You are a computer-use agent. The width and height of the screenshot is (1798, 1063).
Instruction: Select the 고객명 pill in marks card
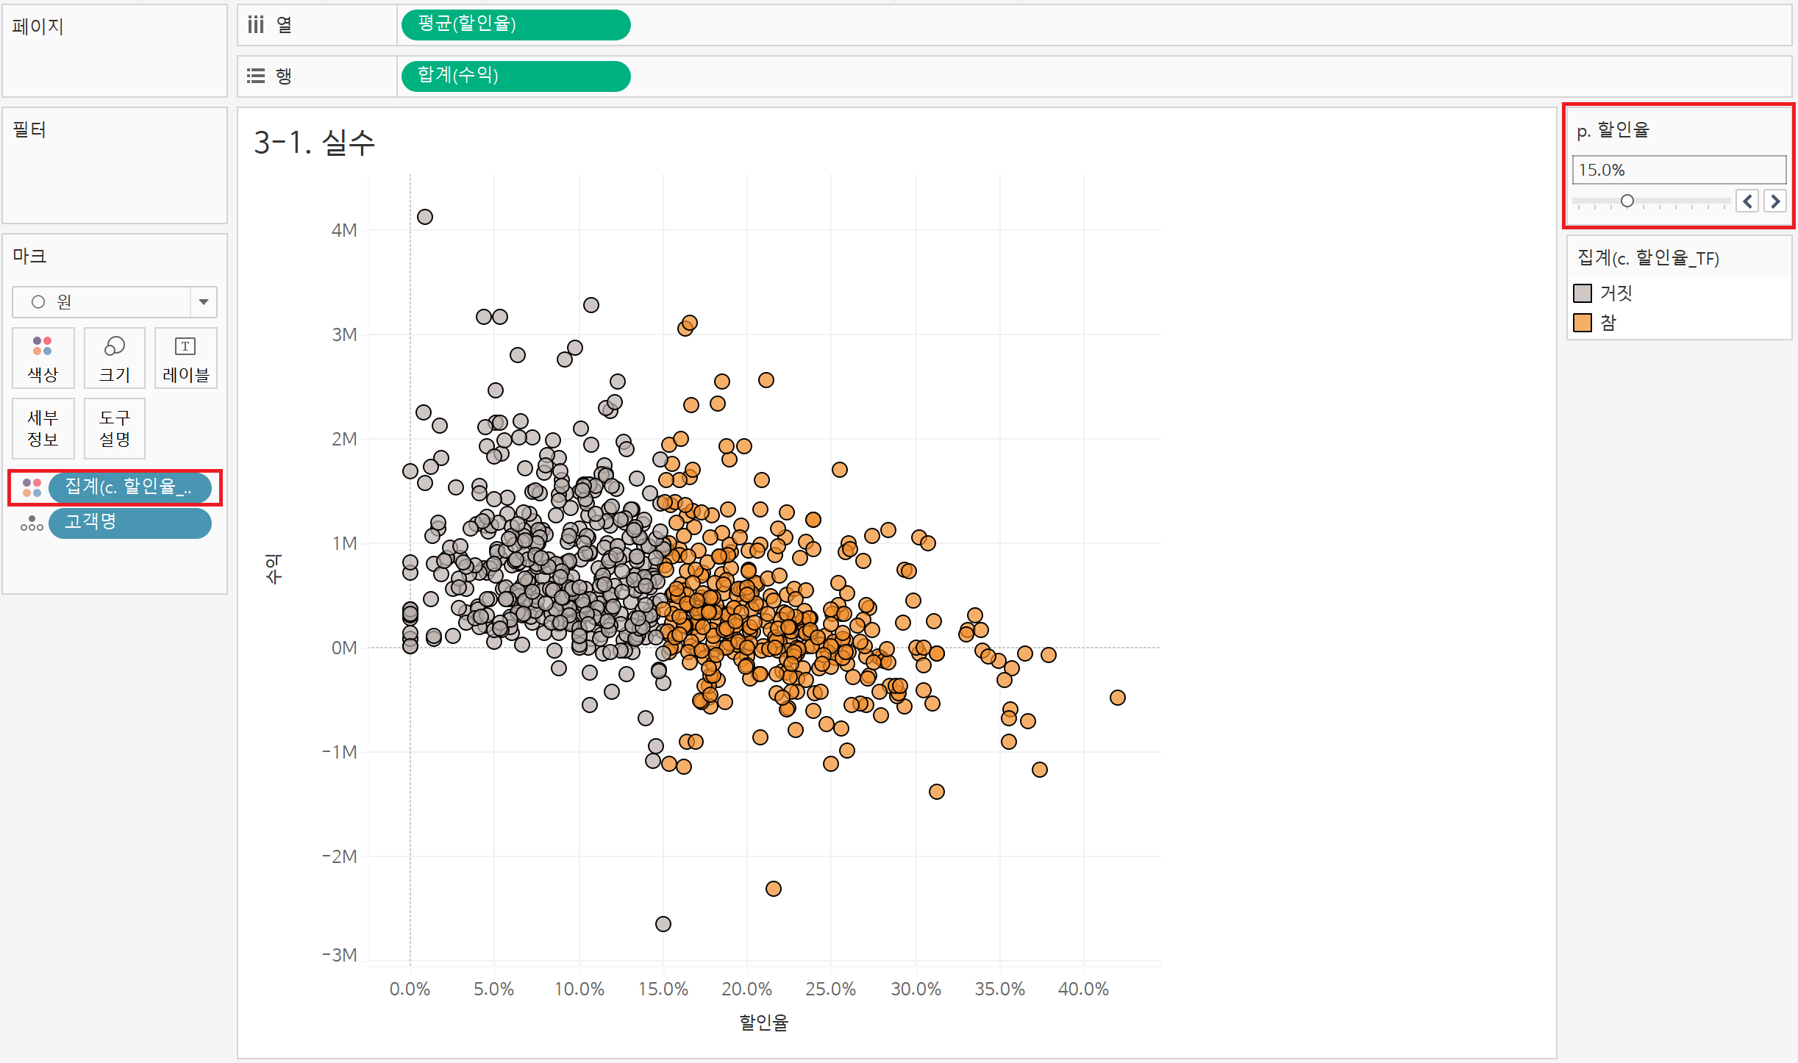point(129,523)
